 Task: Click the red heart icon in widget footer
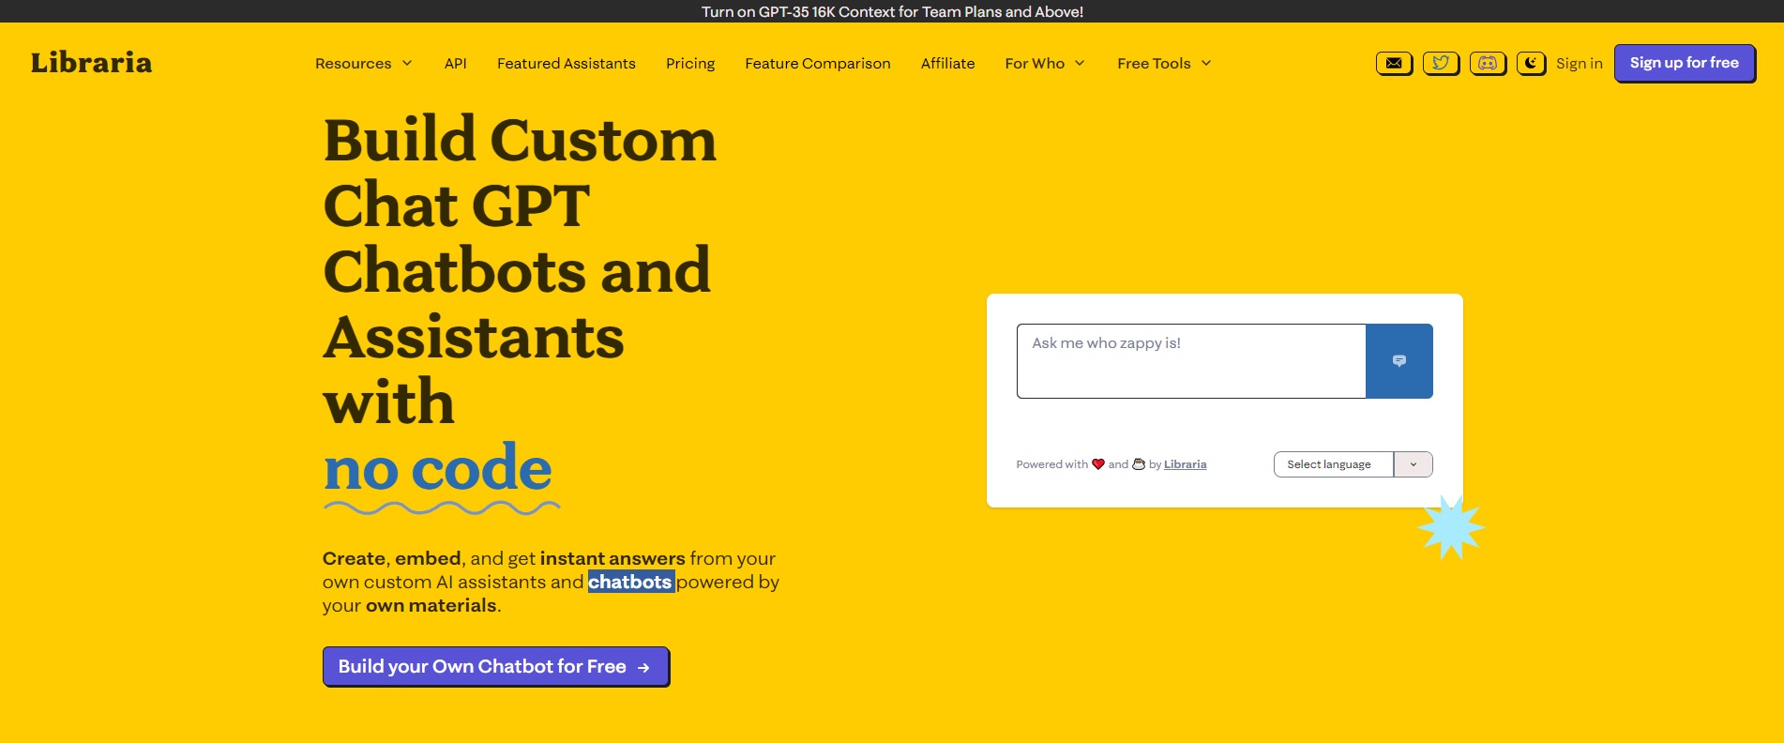pyautogui.click(x=1098, y=464)
